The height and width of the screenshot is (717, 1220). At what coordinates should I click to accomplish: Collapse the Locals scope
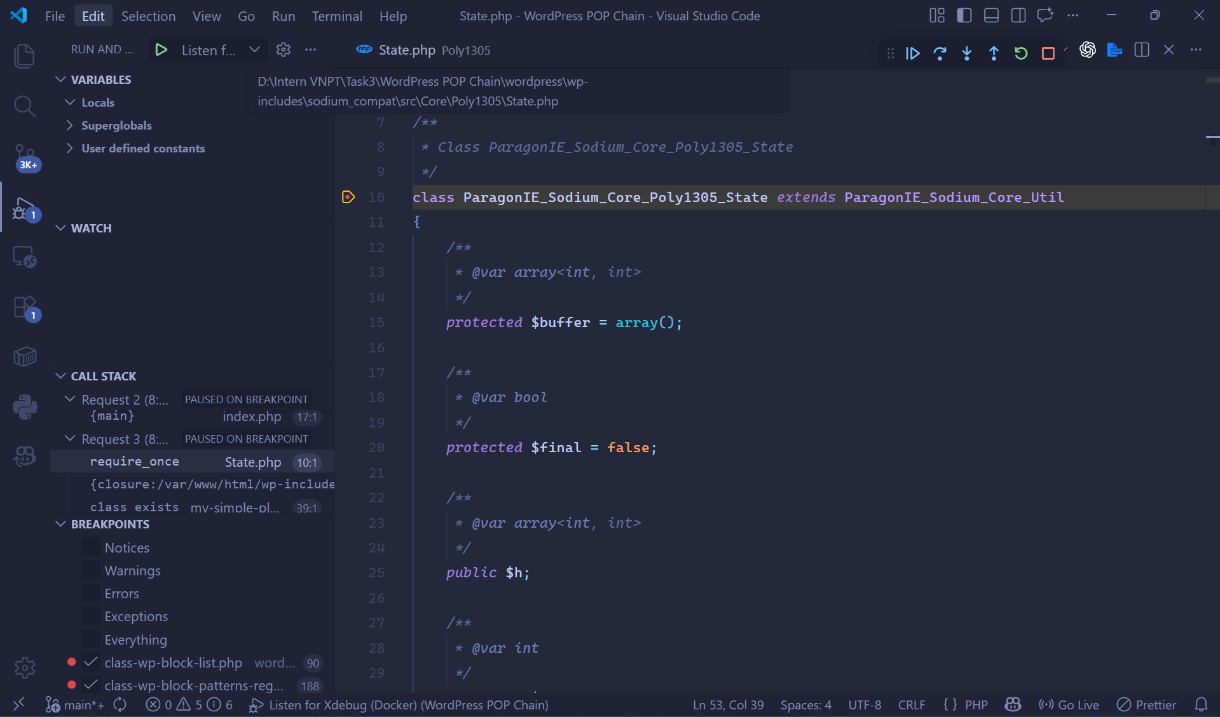point(71,102)
